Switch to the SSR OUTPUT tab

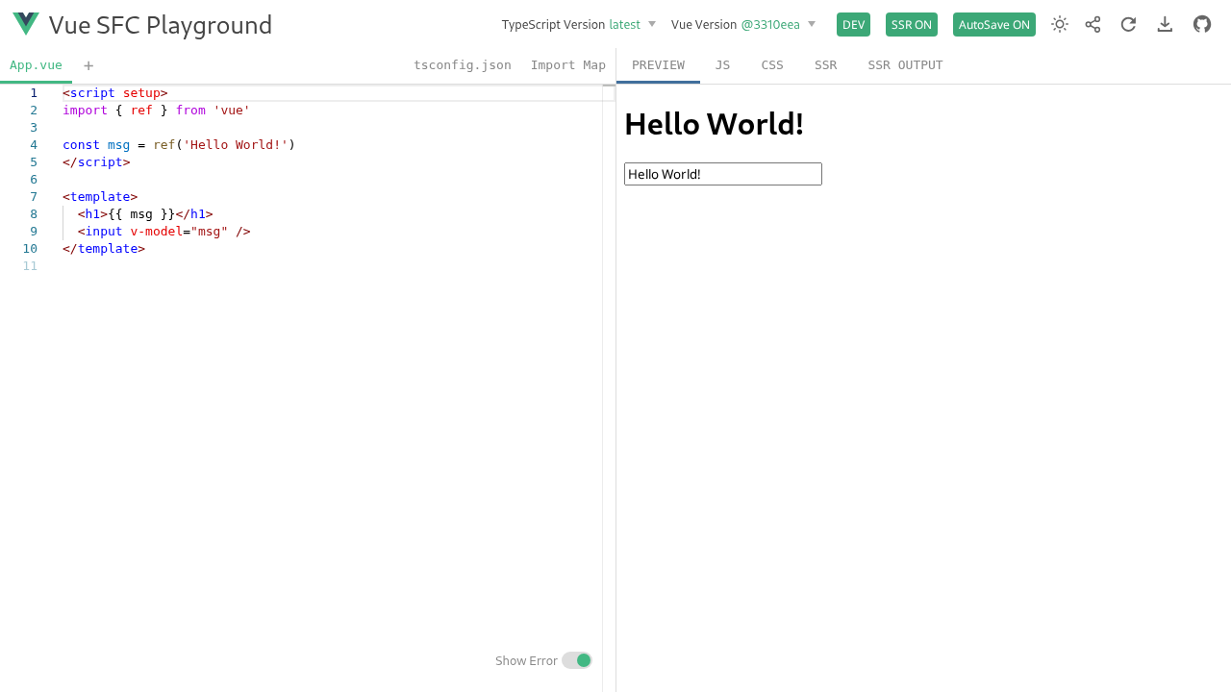coord(905,65)
